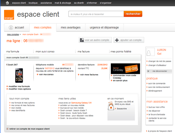Click acheter un nouveau mobile link
The width and height of the screenshot is (175, 133).
click(x=72, y=105)
